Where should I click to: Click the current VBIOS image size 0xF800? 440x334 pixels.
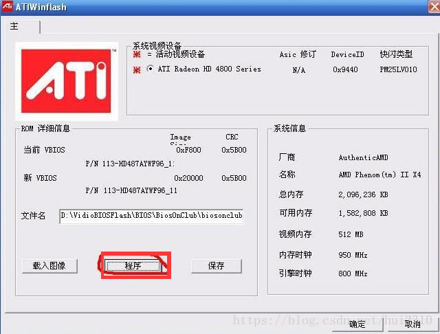coord(188,150)
